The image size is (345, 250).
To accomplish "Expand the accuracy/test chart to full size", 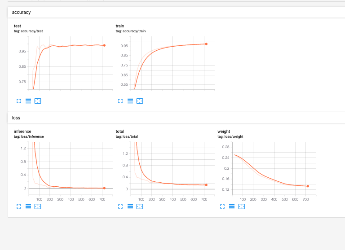I will [x=19, y=101].
